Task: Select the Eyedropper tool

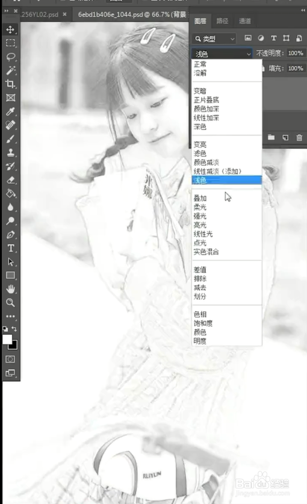Action: click(x=10, y=111)
